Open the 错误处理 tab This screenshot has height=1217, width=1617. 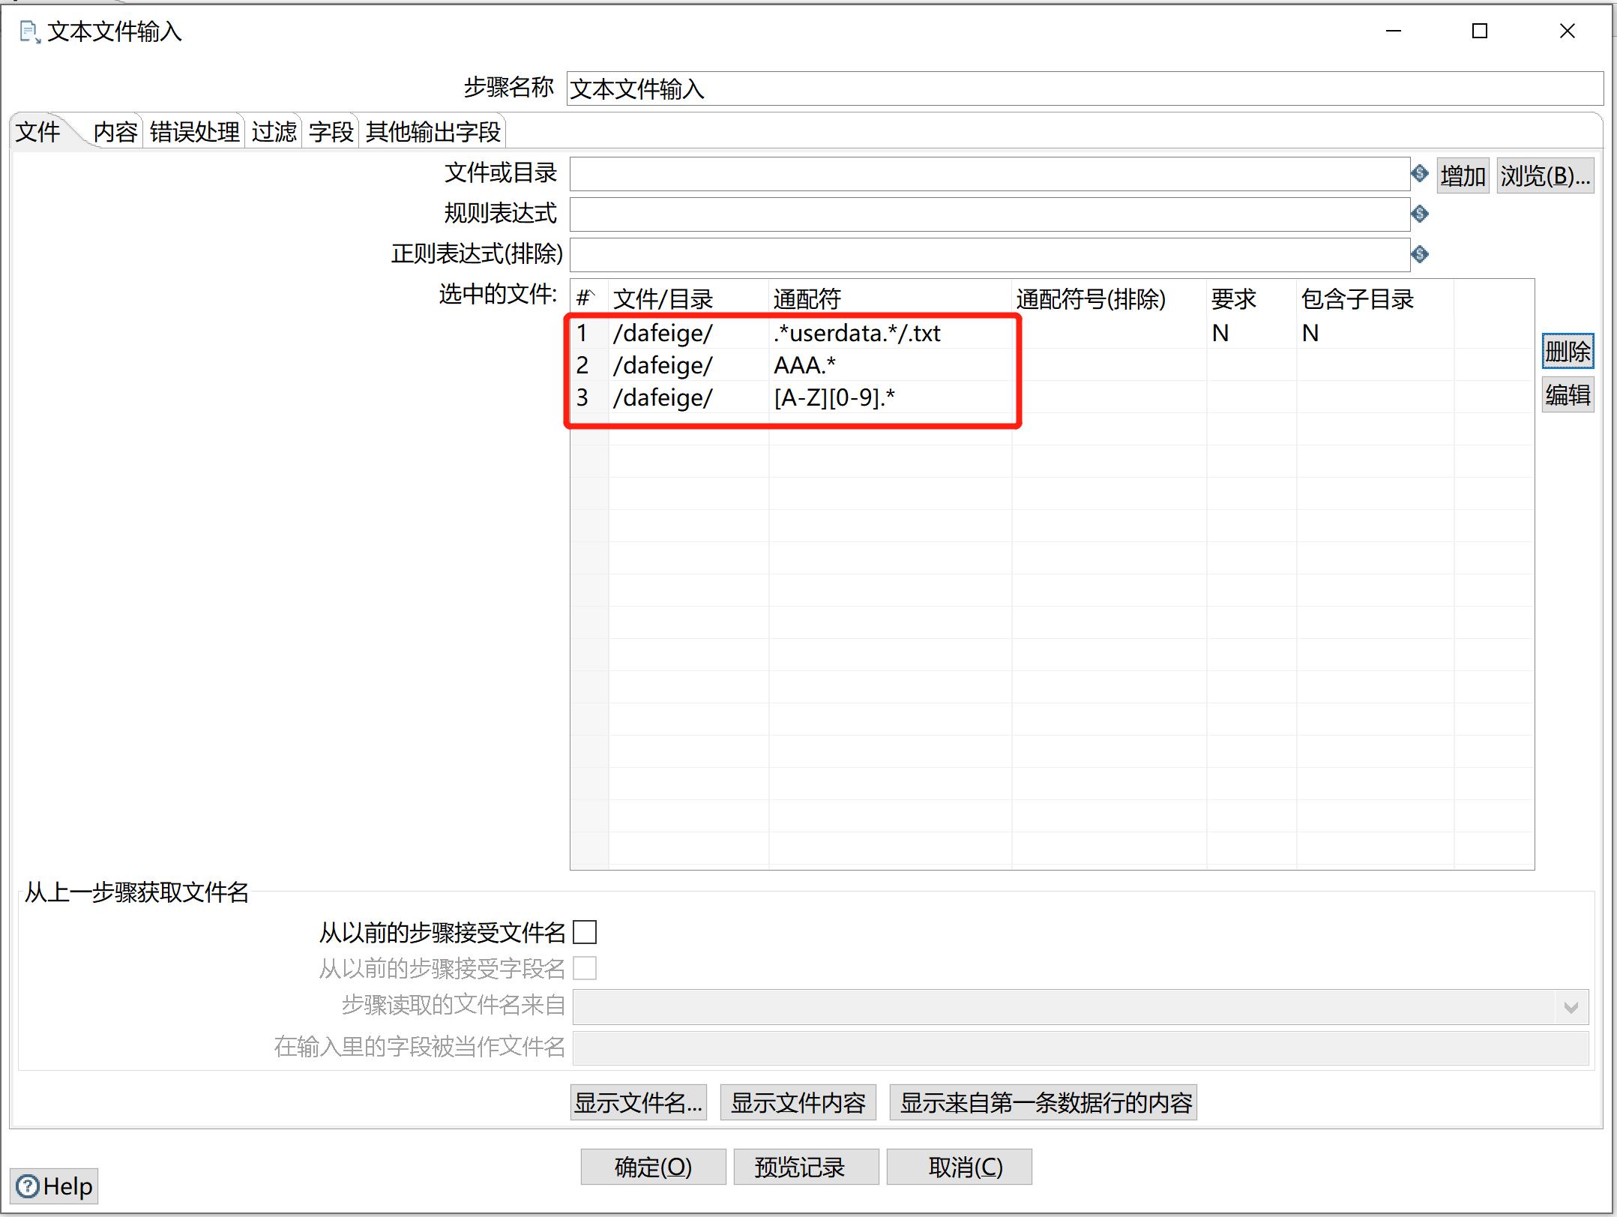pyautogui.click(x=194, y=132)
